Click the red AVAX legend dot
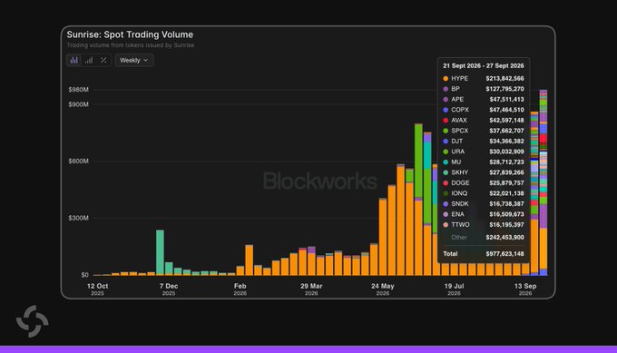 [x=446, y=121]
